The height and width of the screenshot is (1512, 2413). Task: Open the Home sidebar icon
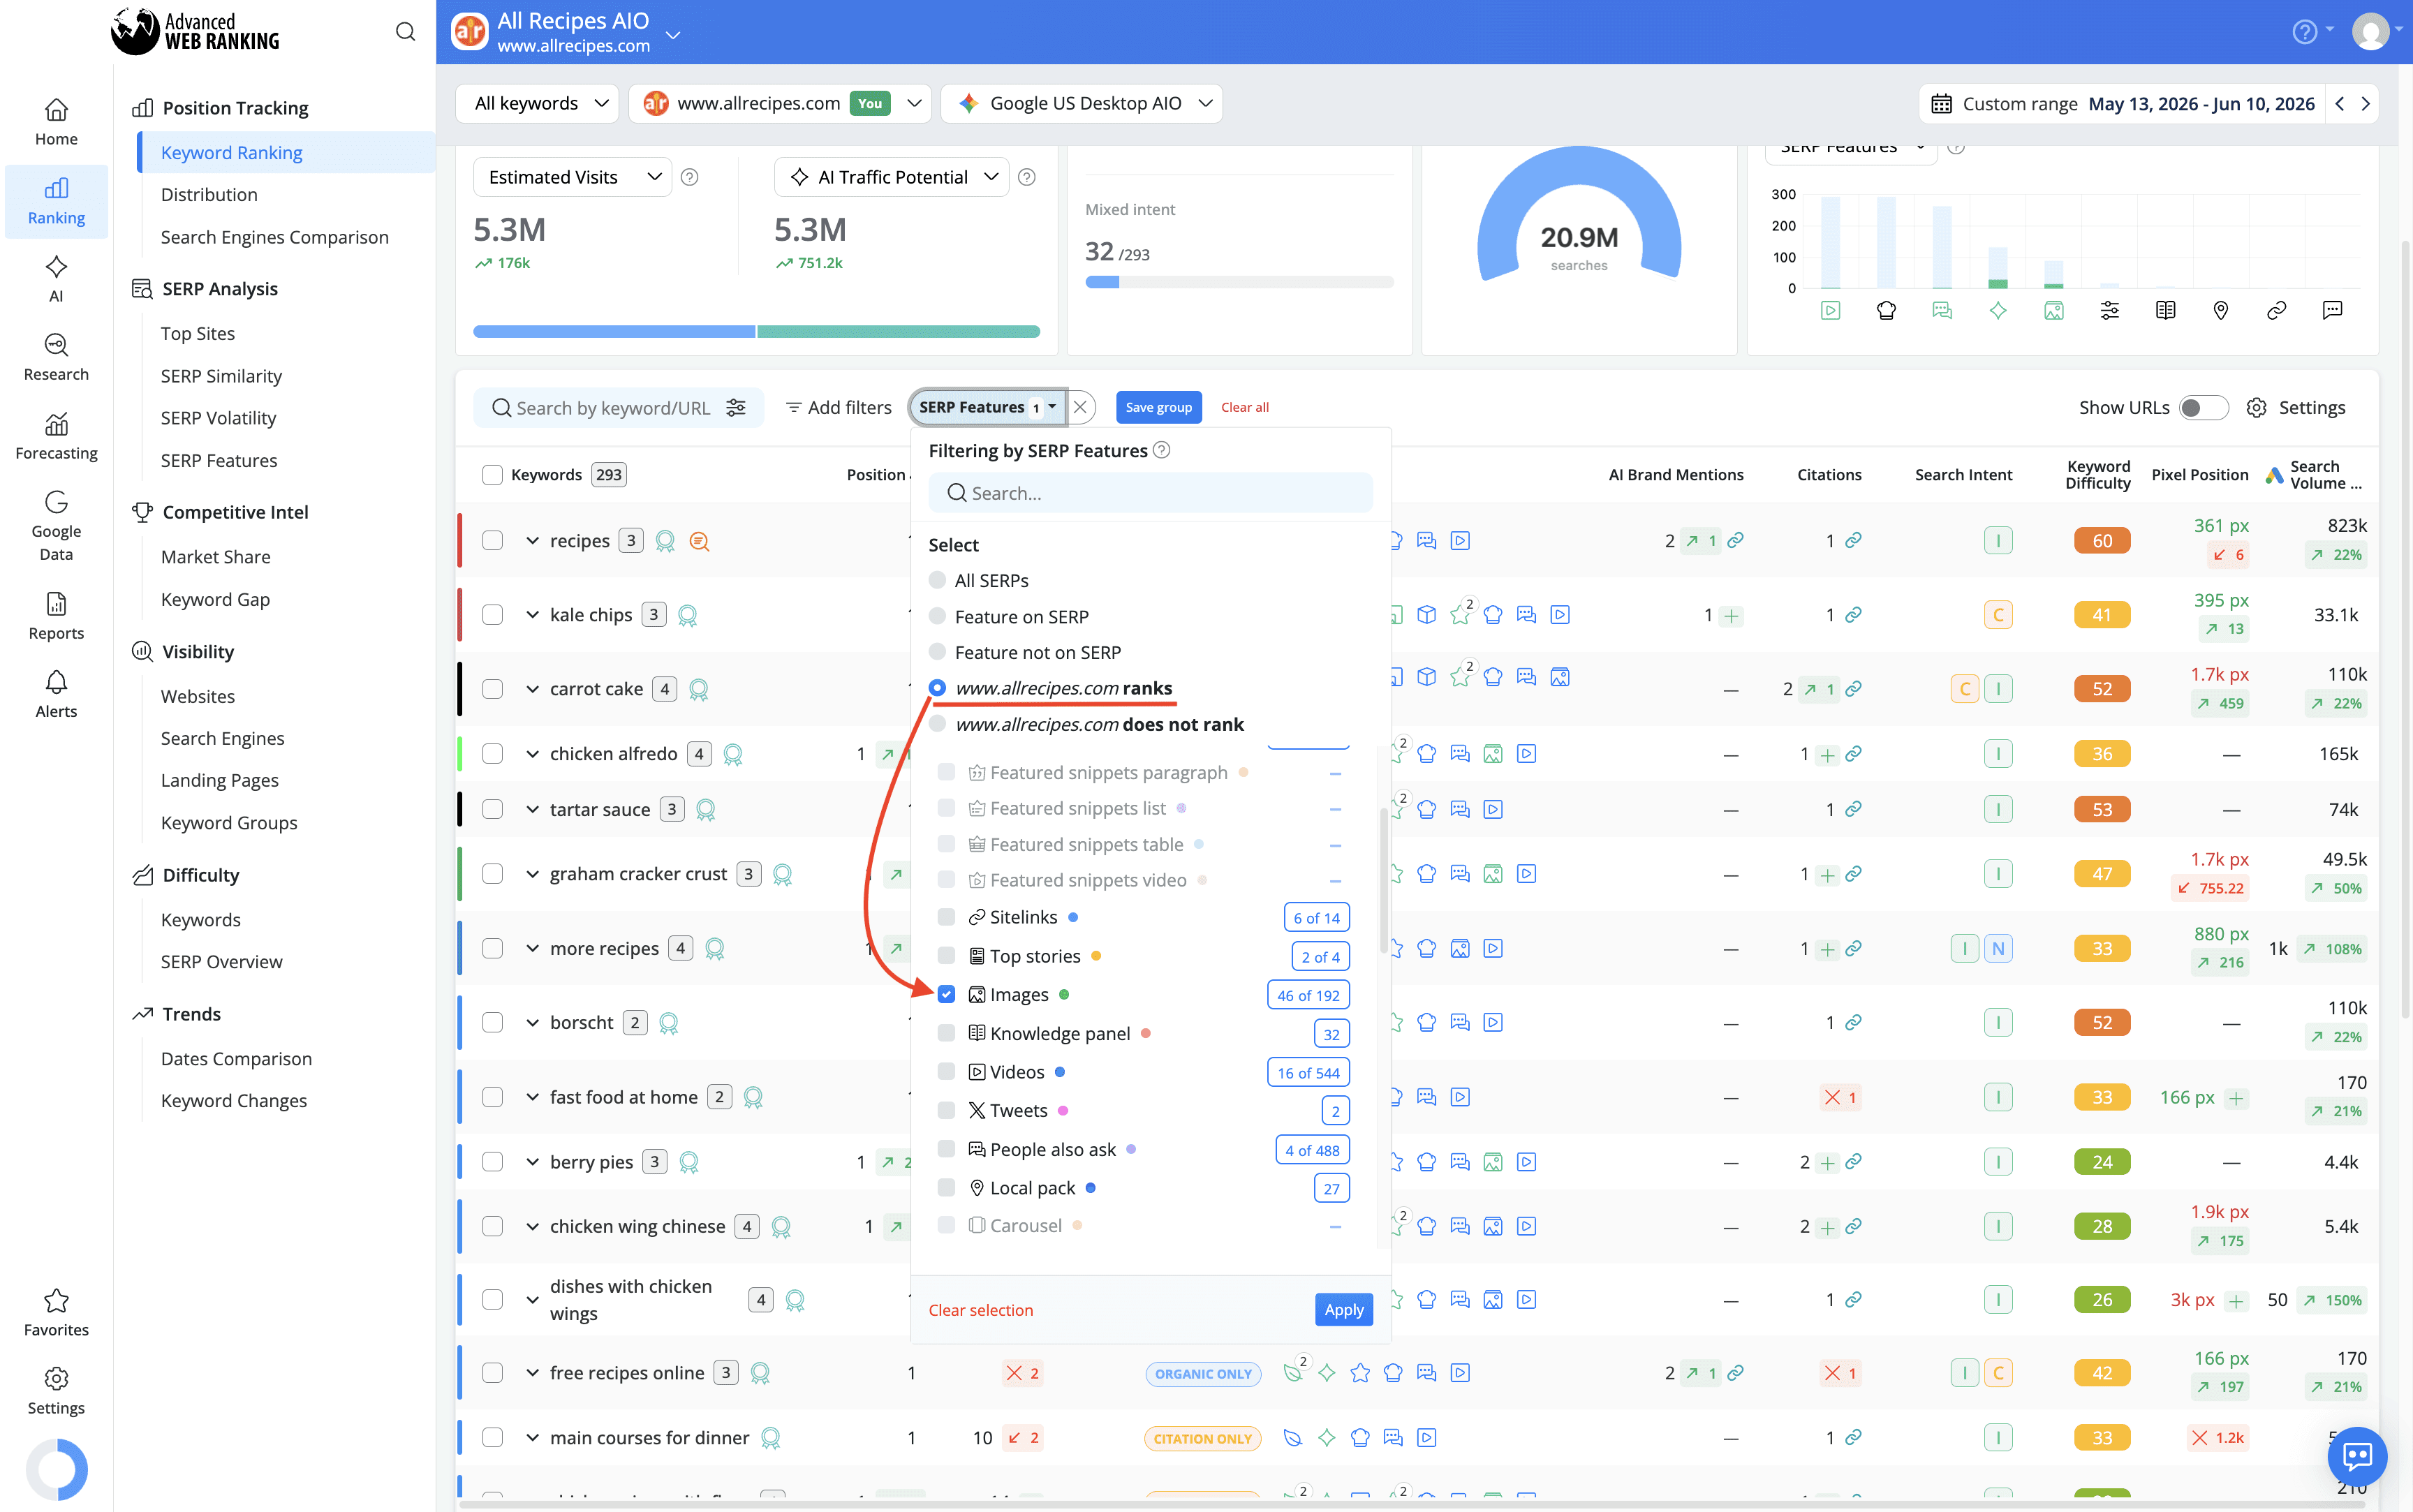tap(56, 122)
